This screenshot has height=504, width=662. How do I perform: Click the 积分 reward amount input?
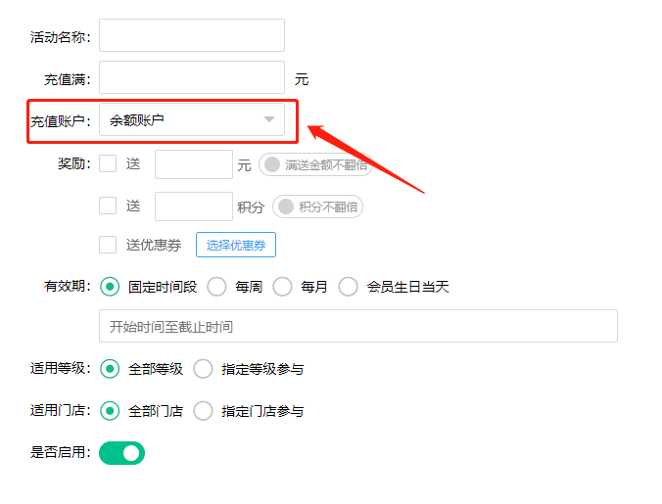(x=193, y=206)
